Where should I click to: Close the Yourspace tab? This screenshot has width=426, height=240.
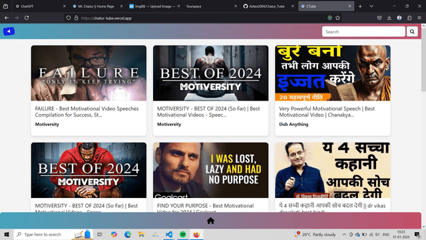236,6
